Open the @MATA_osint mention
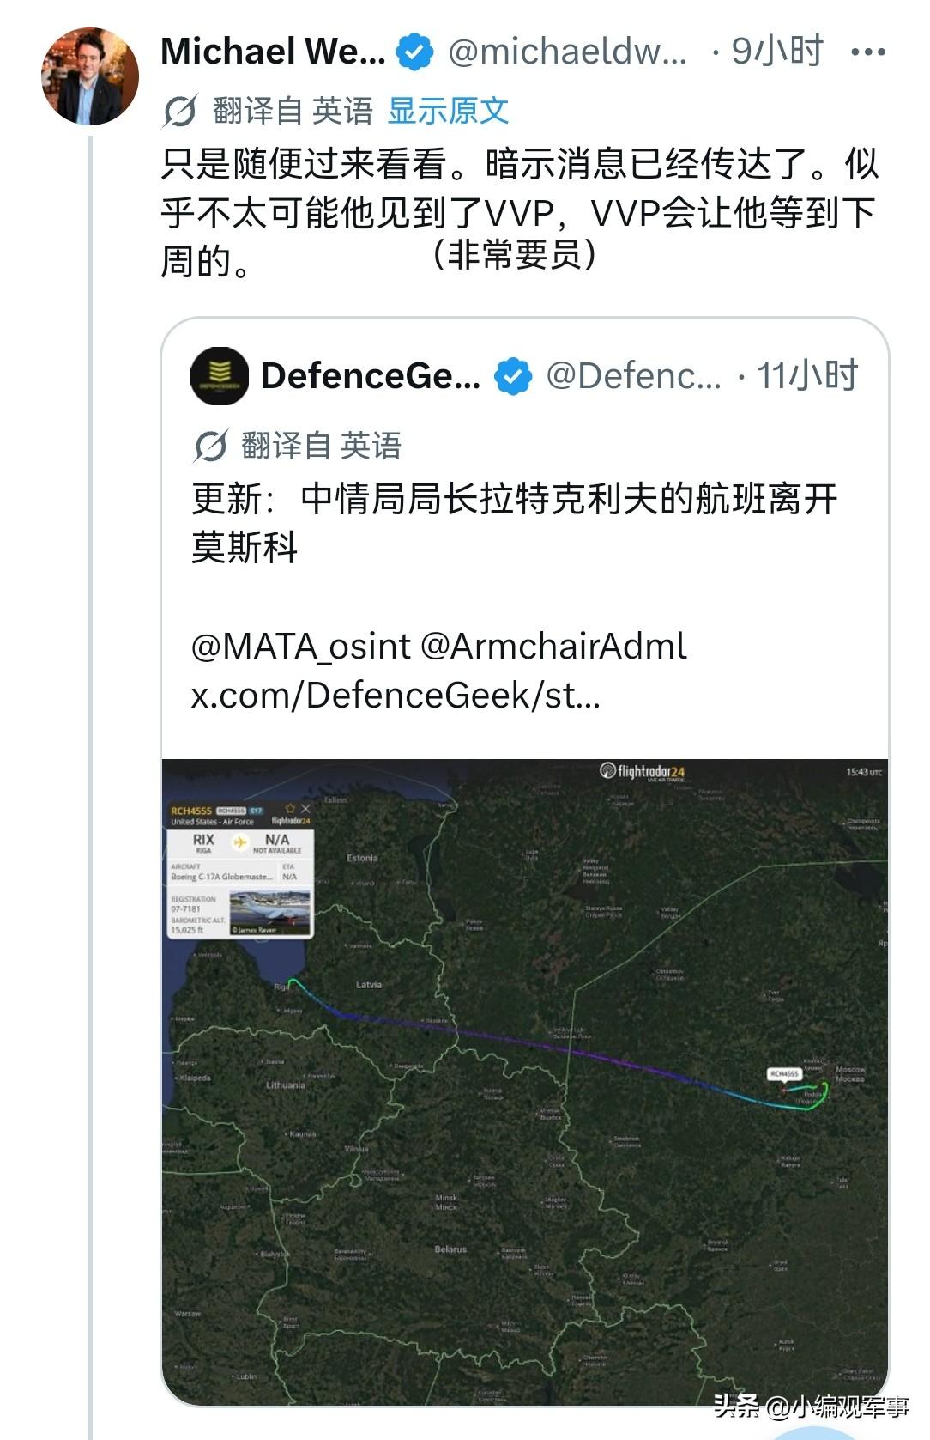The width and height of the screenshot is (930, 1440). (x=300, y=646)
